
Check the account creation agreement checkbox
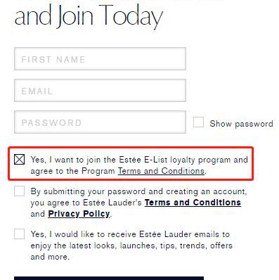[19, 191]
